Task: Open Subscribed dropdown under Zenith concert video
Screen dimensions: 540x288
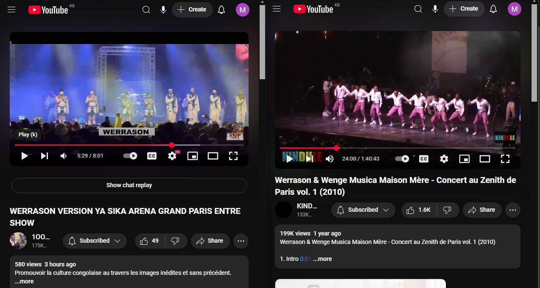Action: point(363,210)
